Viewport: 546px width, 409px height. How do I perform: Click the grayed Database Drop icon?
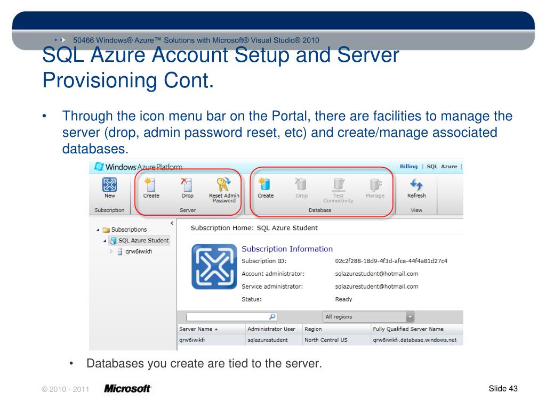click(x=301, y=184)
